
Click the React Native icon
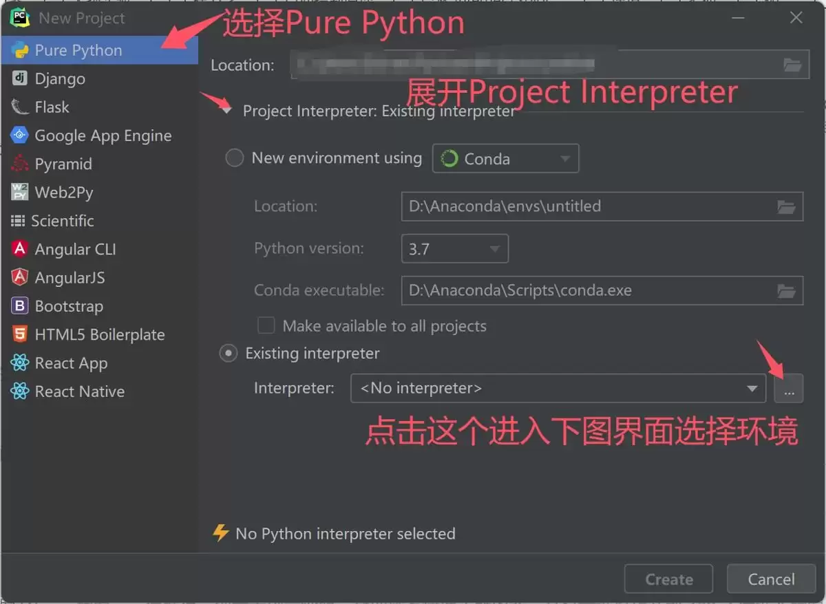20,391
